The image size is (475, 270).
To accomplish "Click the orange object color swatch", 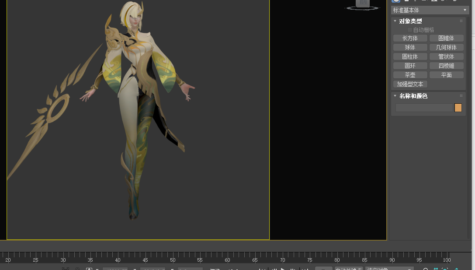I will tap(458, 108).
